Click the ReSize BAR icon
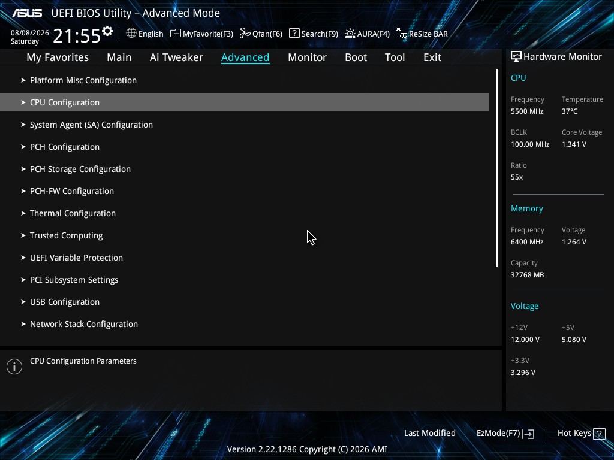The height and width of the screenshot is (460, 614). coord(401,34)
